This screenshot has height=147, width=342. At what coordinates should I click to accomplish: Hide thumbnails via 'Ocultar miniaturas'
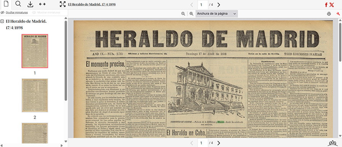pos(14,13)
